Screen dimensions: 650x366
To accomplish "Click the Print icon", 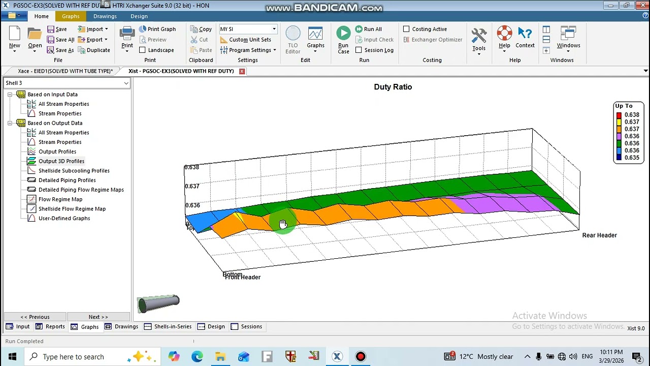I will pos(127,34).
